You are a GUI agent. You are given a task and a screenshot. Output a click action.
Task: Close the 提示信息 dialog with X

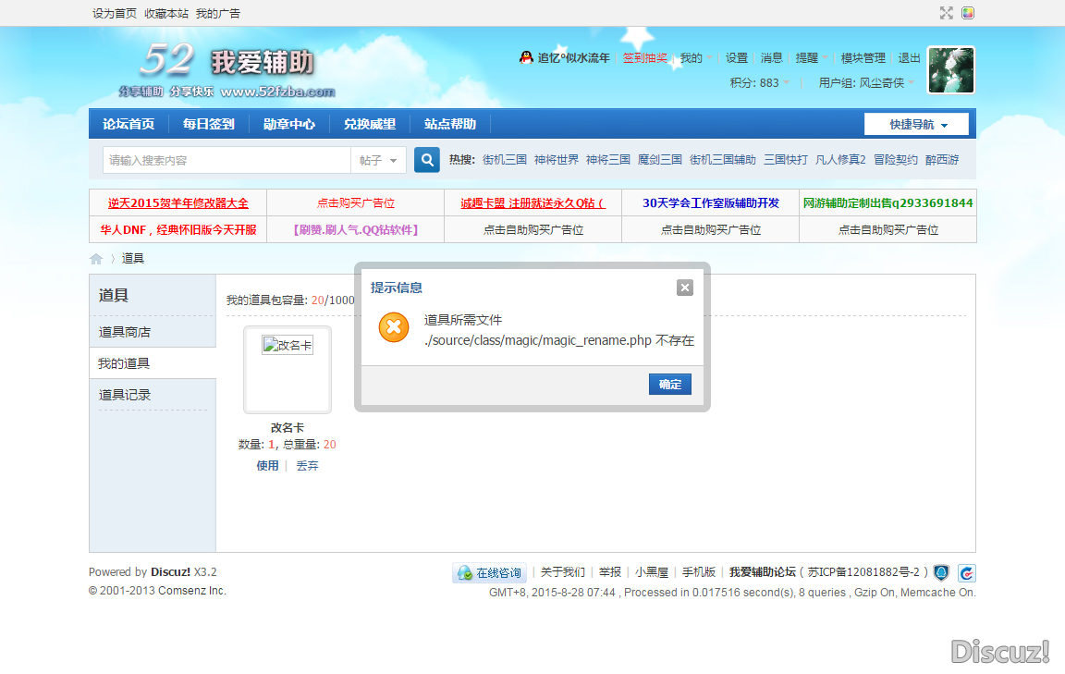(x=684, y=288)
